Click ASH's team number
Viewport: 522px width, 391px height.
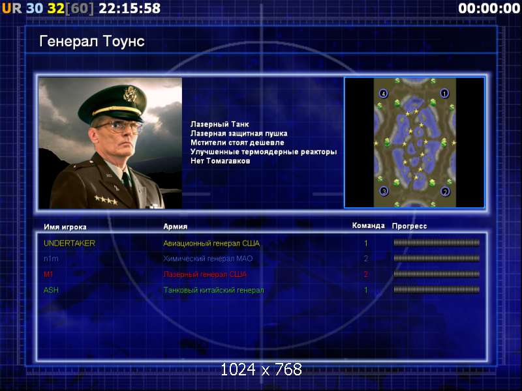click(366, 290)
